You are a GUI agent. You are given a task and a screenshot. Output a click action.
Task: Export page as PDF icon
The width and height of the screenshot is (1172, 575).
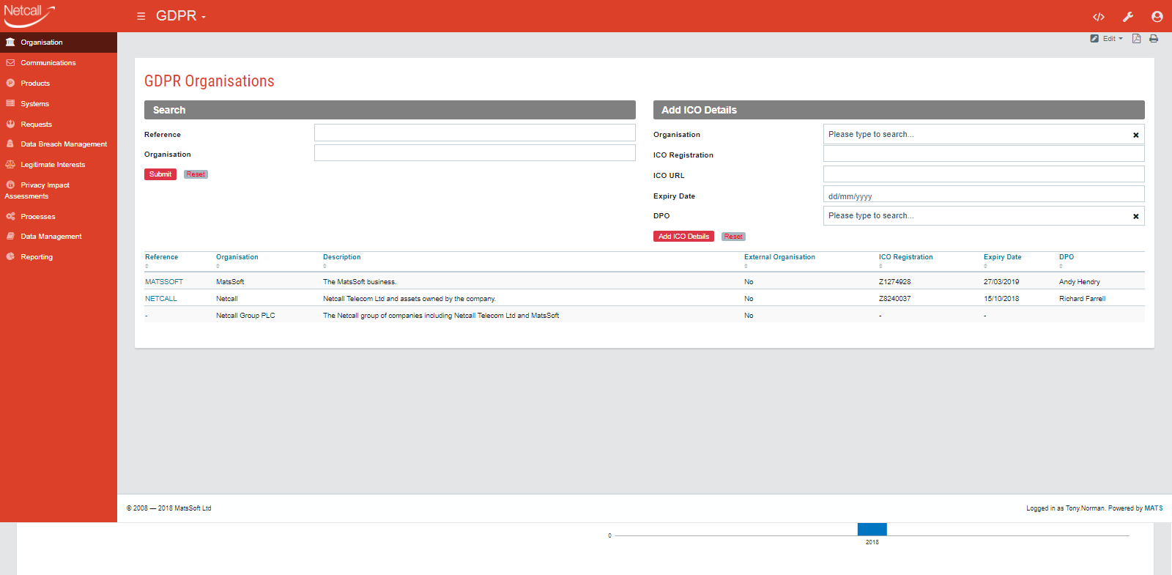pos(1136,39)
